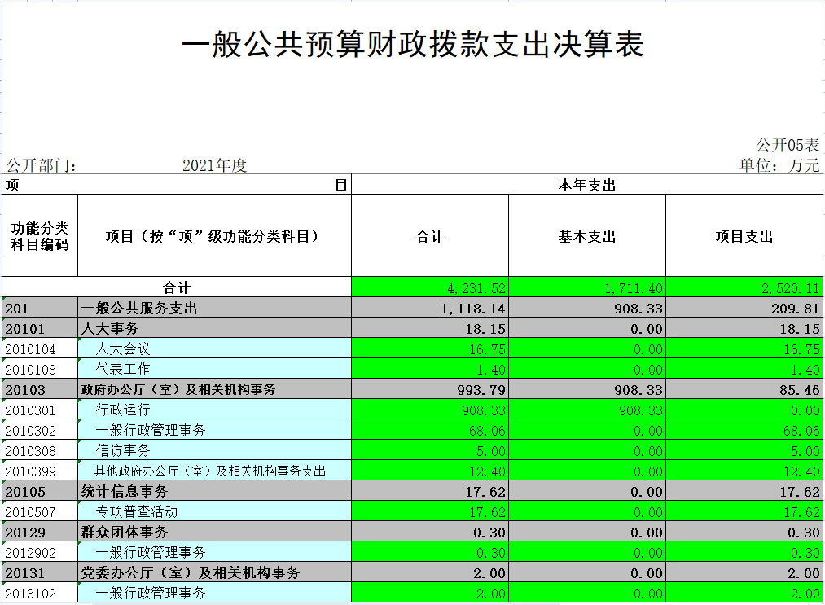Image resolution: width=825 pixels, height=605 pixels.
Task: Click the project expenditure total 2,520.11
Action: point(744,287)
